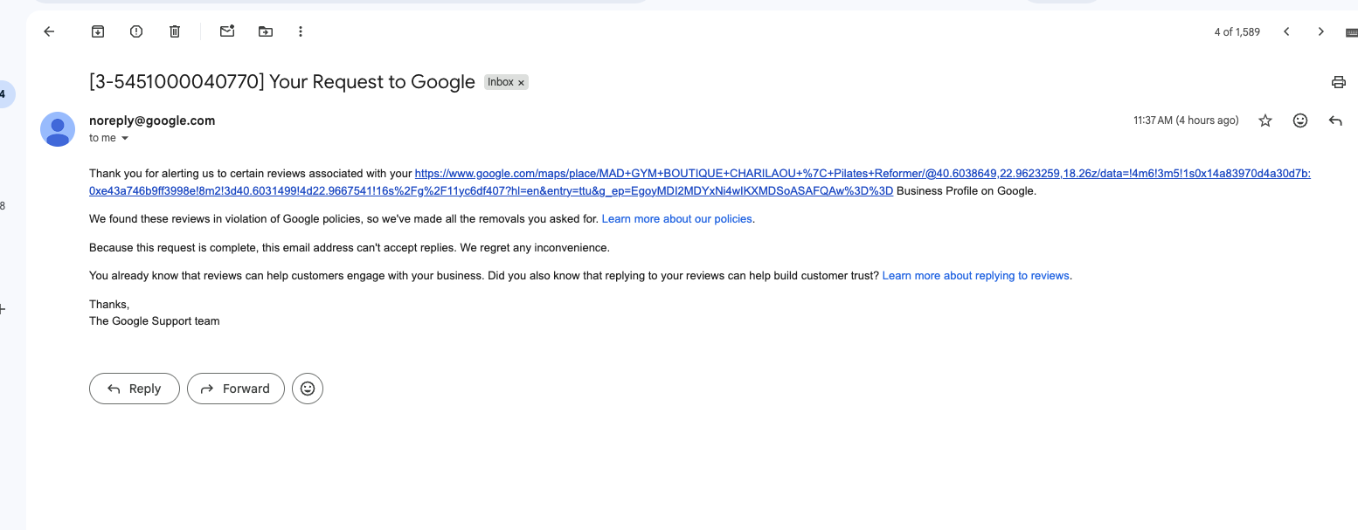Viewport: 1358px width, 530px height.
Task: Click the Reply button below the message
Action: click(x=135, y=389)
